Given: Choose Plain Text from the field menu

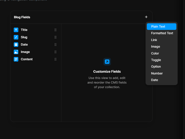Looking at the screenshot, I should (x=158, y=27).
